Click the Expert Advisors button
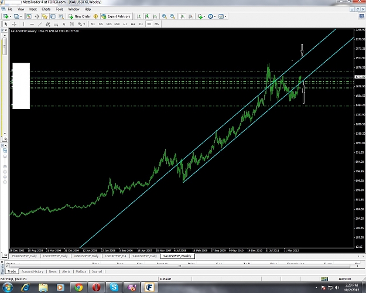 tap(116, 16)
